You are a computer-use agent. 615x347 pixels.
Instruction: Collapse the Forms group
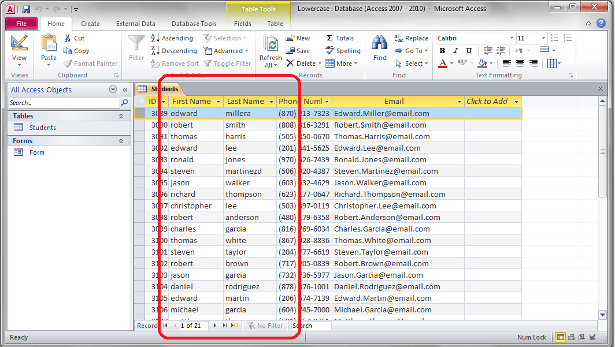tap(121, 141)
